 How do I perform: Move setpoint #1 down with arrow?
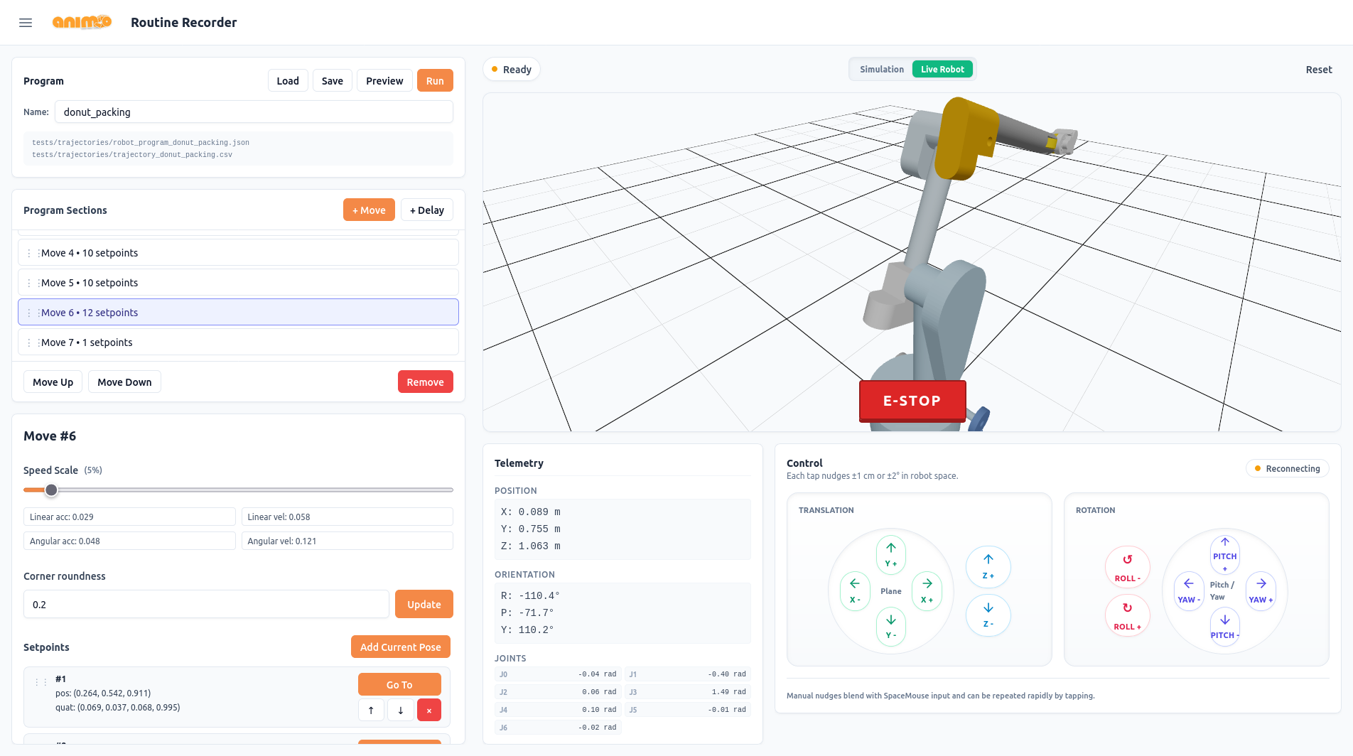(400, 710)
